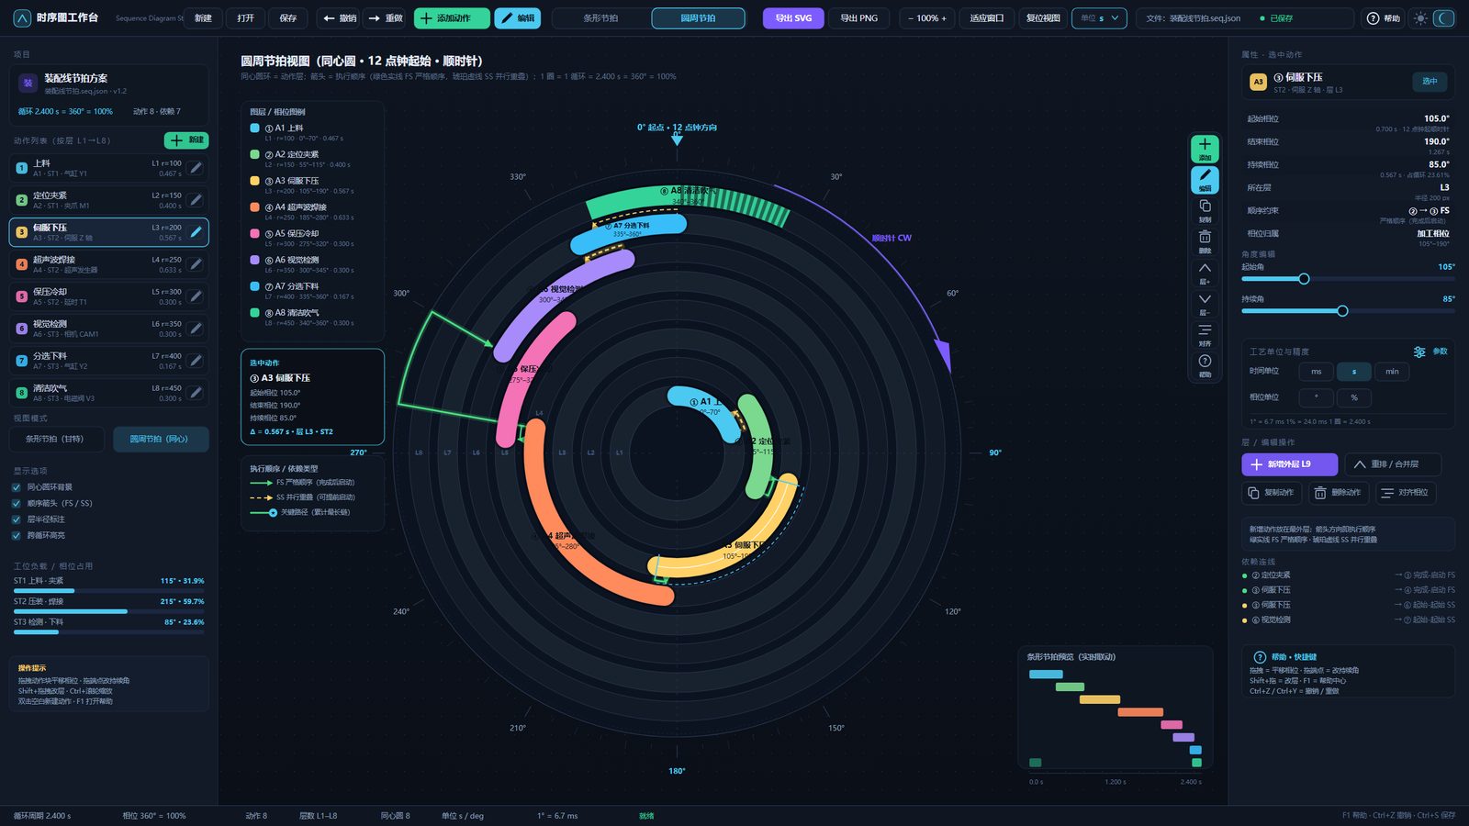Switch to 圆周节拍 view tab
The height and width of the screenshot is (826, 1469).
[698, 18]
